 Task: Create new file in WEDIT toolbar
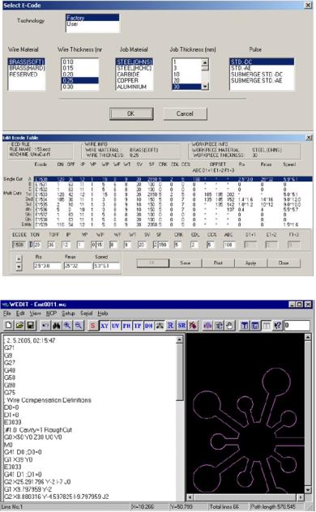pos(9,325)
